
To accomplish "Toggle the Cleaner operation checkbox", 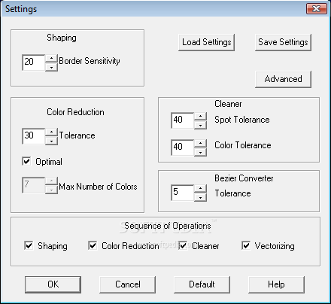I will pos(183,245).
